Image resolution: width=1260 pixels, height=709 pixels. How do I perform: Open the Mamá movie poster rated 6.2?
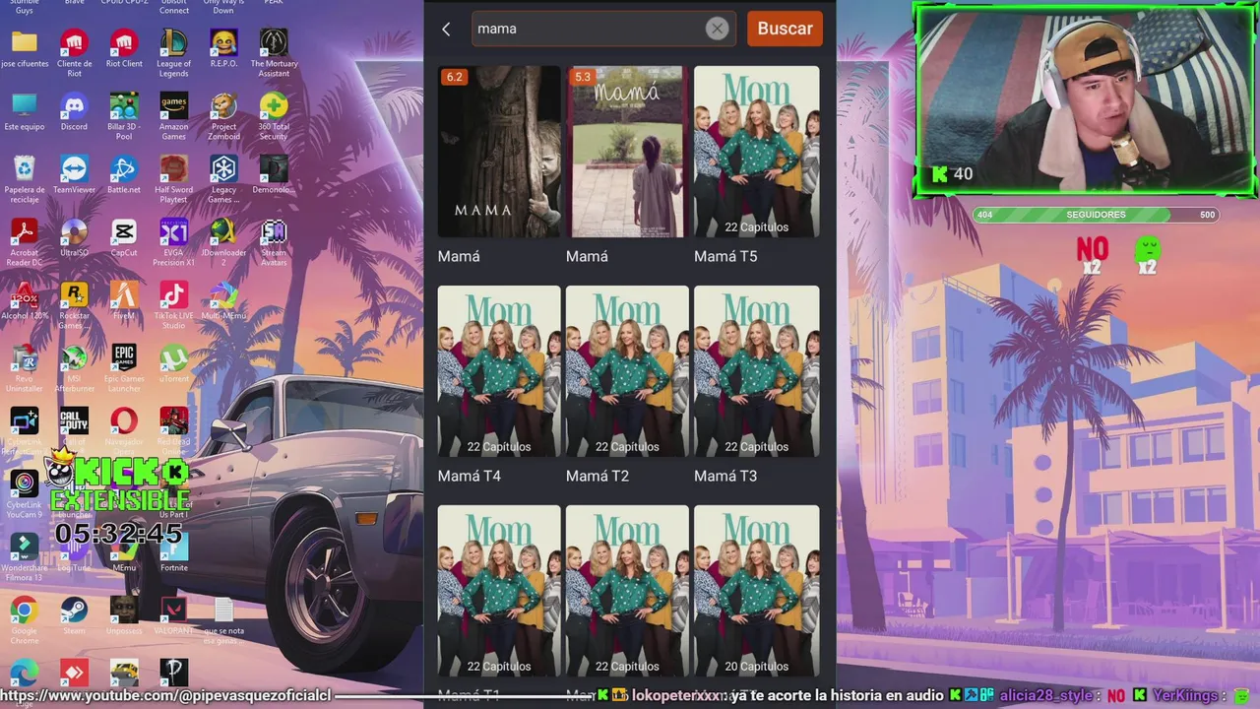tap(499, 152)
